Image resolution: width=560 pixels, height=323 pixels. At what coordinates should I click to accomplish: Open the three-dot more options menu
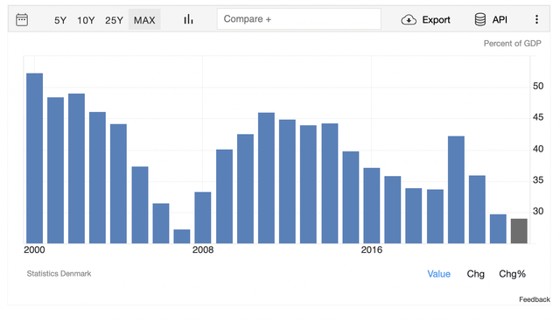click(536, 19)
